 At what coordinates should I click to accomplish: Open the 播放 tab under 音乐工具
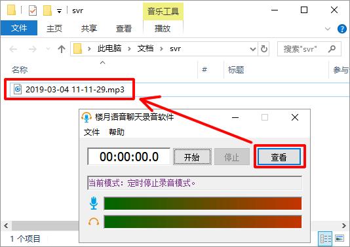pyautogui.click(x=163, y=28)
